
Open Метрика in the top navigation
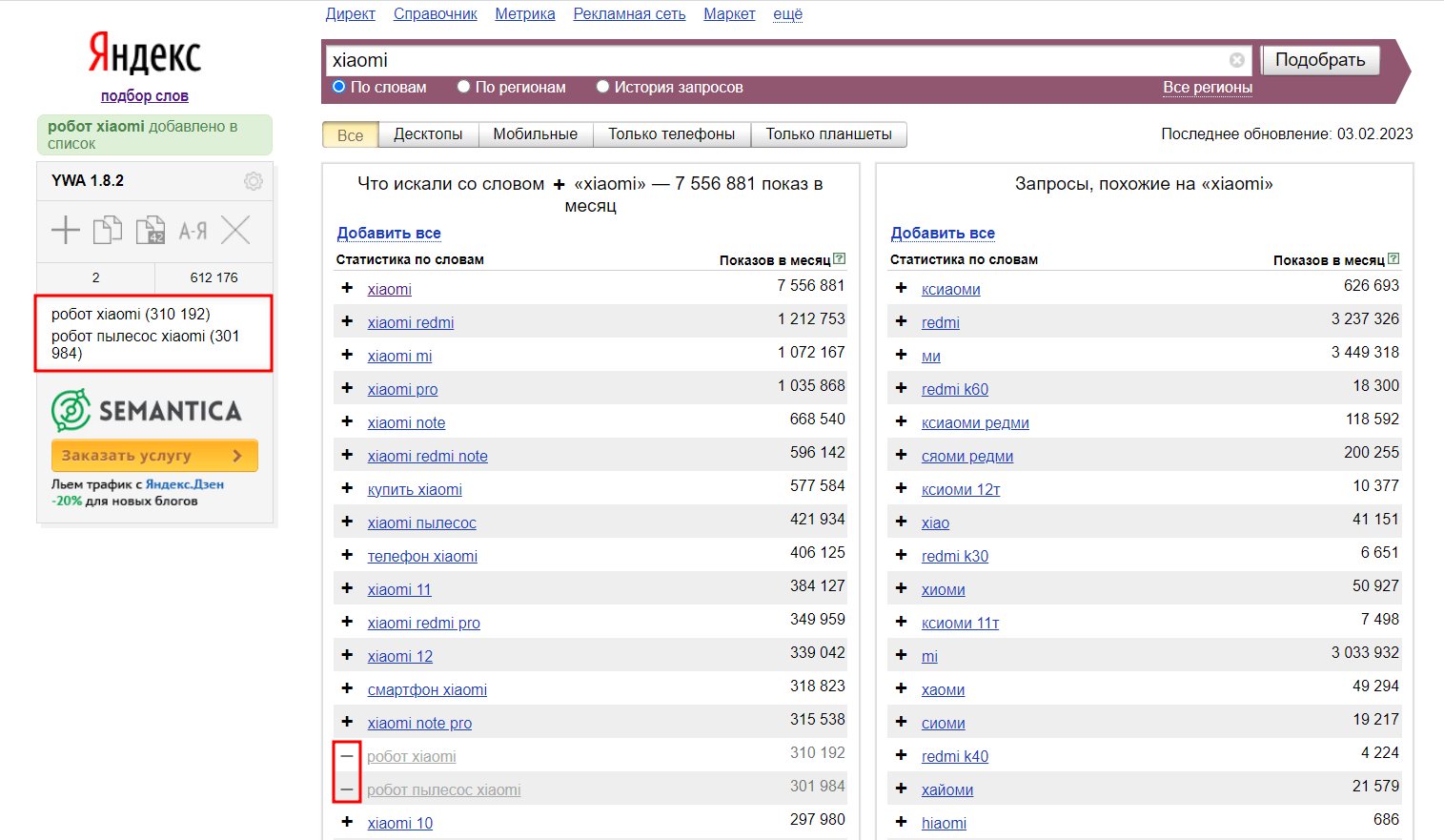[525, 13]
